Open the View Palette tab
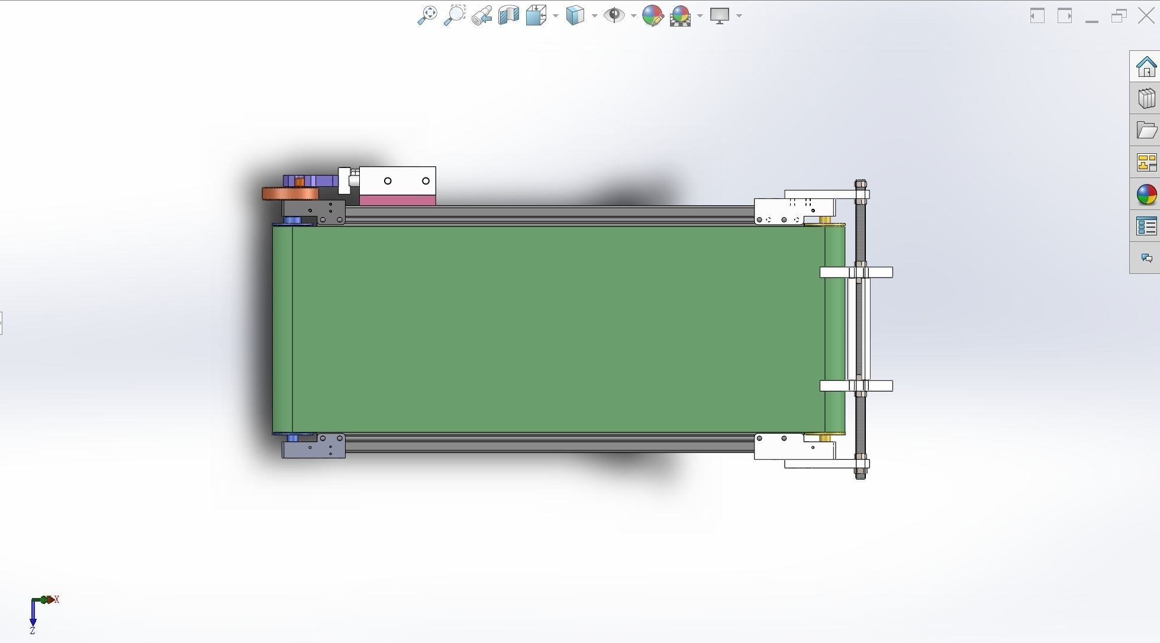 (x=1146, y=162)
